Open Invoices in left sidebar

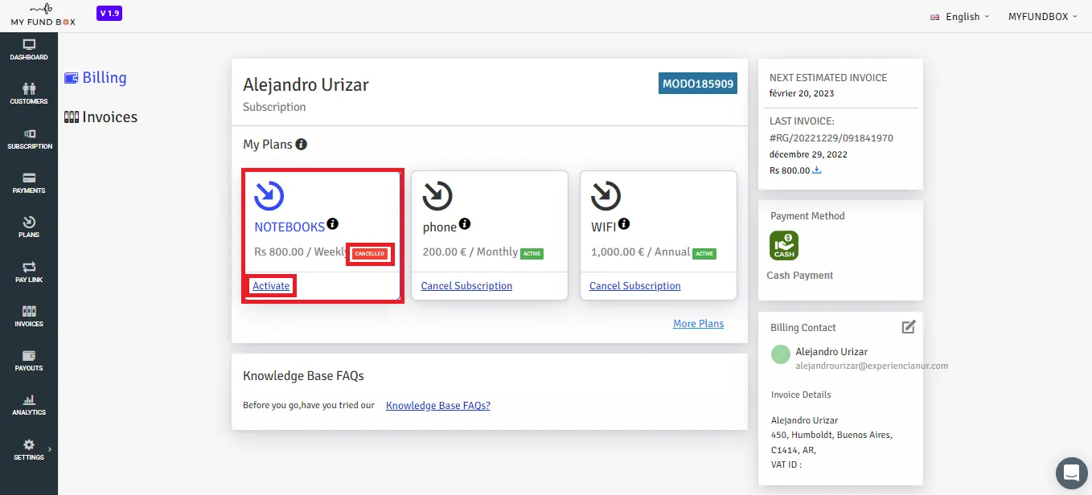point(29,316)
